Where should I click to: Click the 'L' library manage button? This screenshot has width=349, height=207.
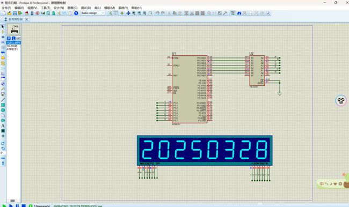click(13, 38)
